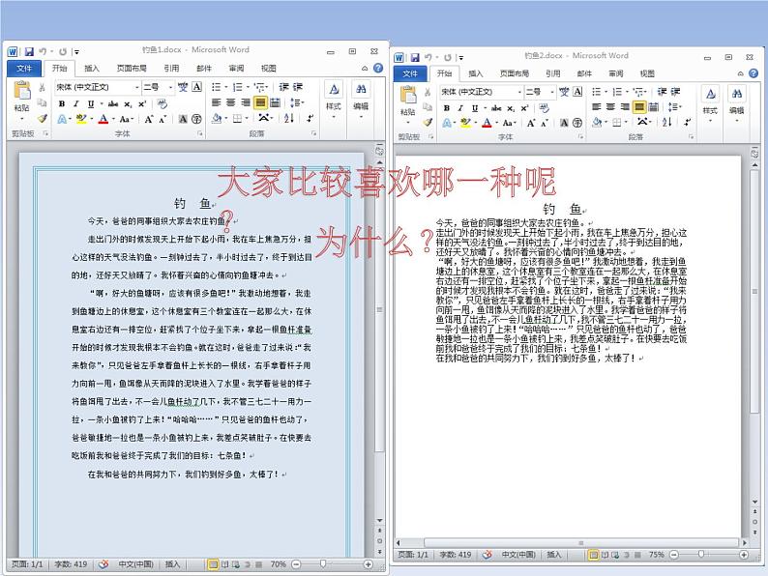Center text in 钓鱼1 window

pos(231,102)
